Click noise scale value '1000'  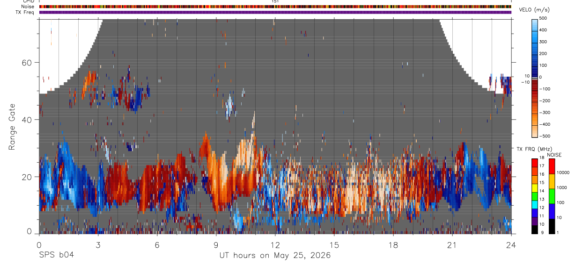coord(562,187)
